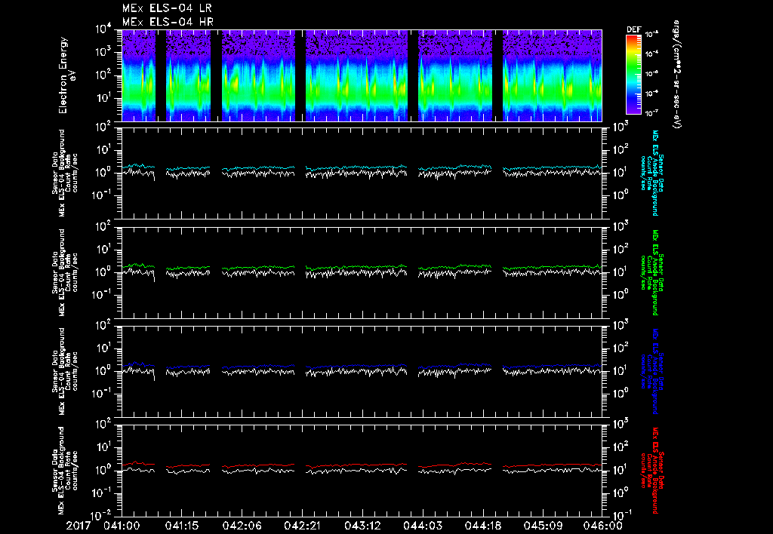Pick time tick label "044:03"
The width and height of the screenshot is (773, 534).
(422, 526)
